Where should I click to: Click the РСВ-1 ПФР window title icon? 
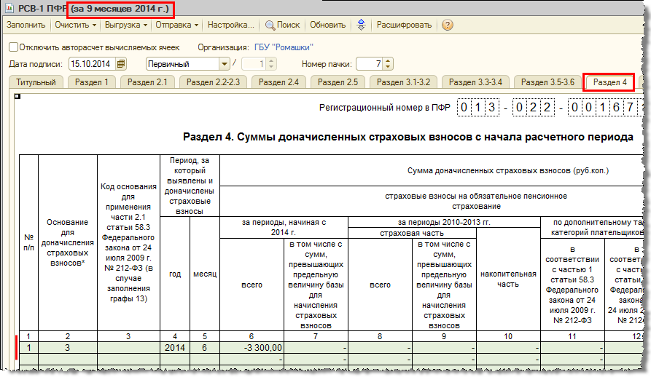coord(9,8)
